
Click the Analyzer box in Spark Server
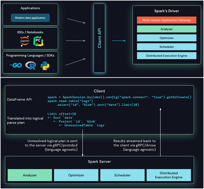tap(30, 175)
